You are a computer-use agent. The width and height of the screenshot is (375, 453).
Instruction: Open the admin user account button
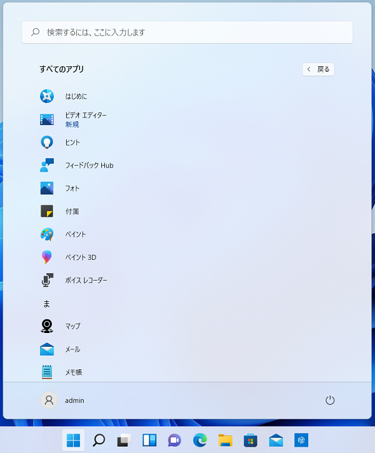[x=62, y=401]
